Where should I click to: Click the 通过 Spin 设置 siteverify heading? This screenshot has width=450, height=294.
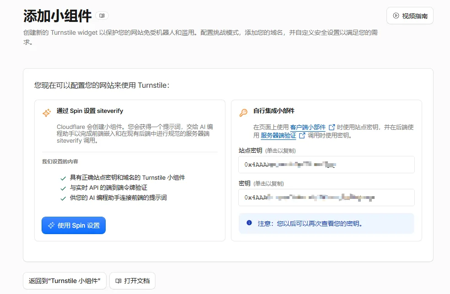tap(90, 111)
